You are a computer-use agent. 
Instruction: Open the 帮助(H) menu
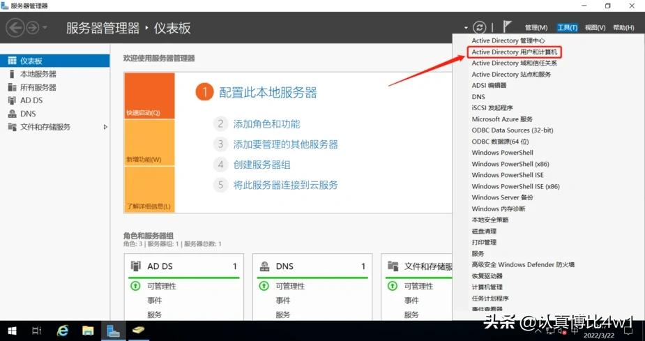point(623,28)
